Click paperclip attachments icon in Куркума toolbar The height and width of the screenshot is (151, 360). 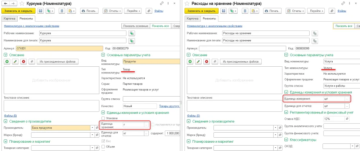tap(149, 11)
